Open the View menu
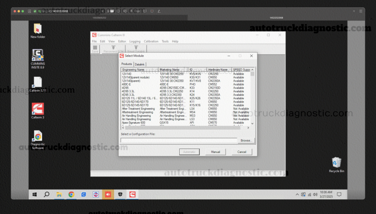The height and width of the screenshot is (214, 376). [112, 42]
